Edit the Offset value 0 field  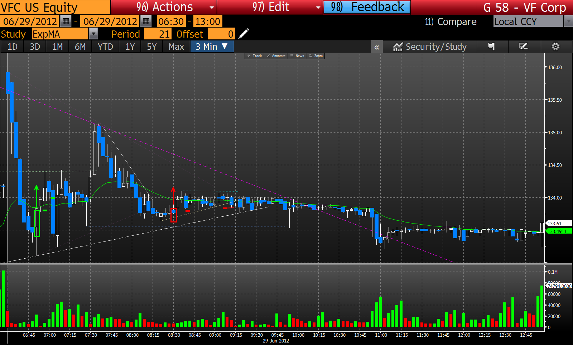click(x=221, y=34)
